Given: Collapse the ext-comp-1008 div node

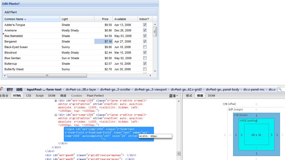Looking at the screenshot, I should [56, 115].
